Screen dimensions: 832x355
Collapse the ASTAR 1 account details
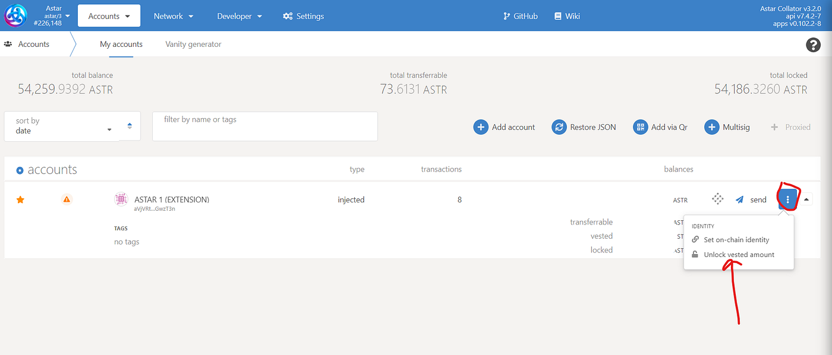coord(806,199)
